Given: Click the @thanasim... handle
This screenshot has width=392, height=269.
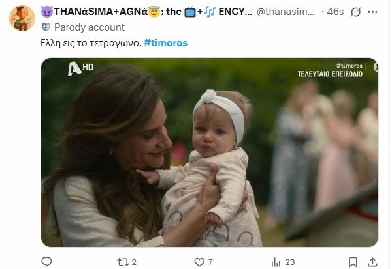Looking at the screenshot, I should [286, 12].
